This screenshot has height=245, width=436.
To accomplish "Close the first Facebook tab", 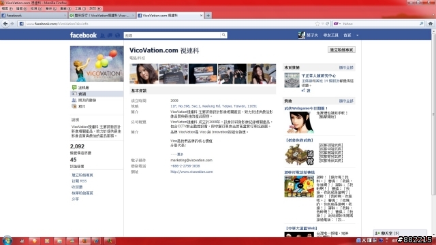I will pyautogui.click(x=65, y=16).
